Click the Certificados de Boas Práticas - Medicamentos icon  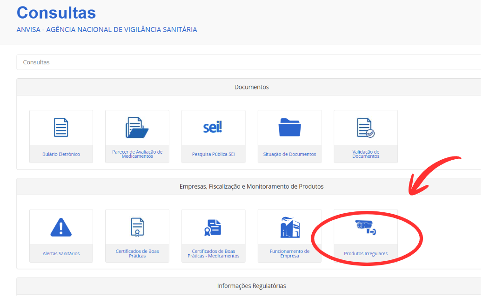click(x=213, y=227)
